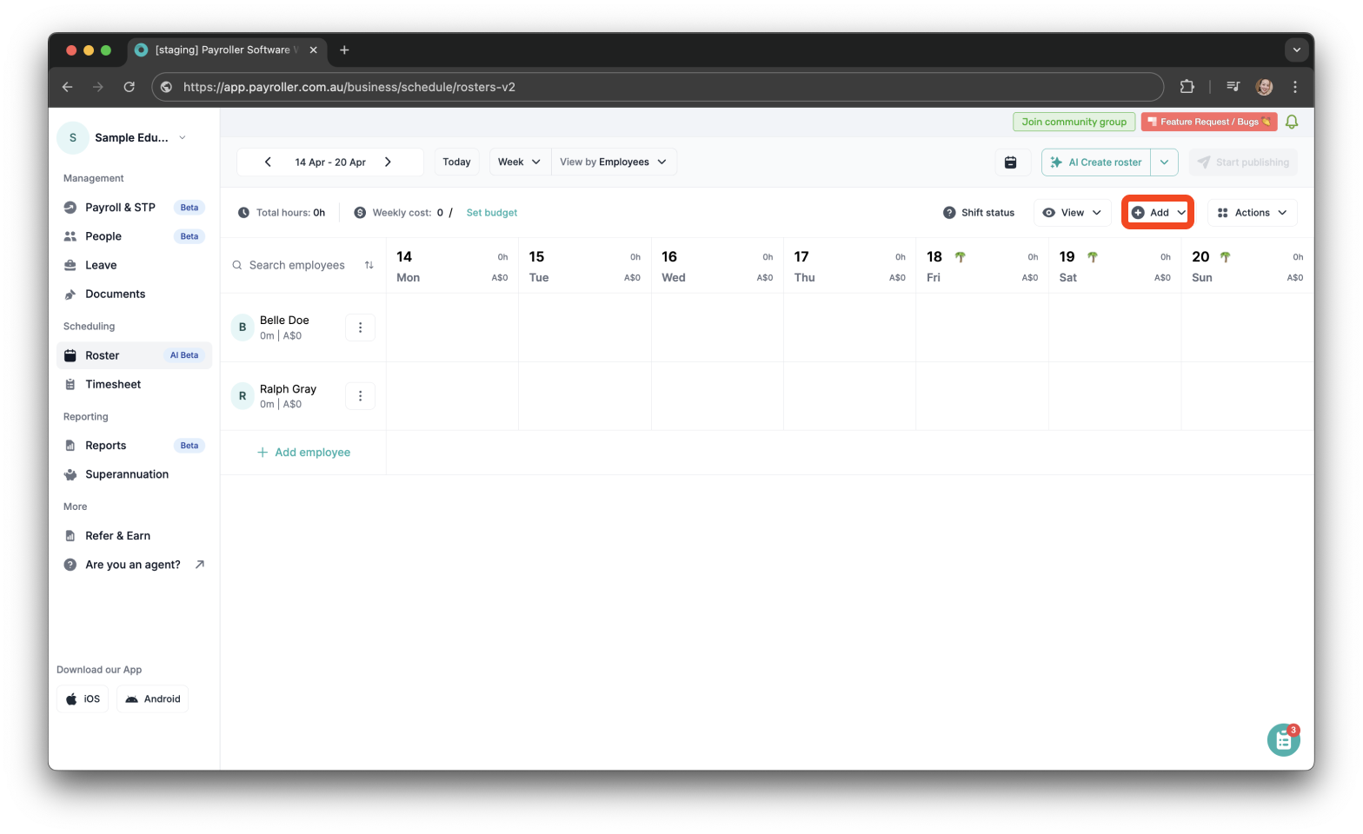
Task: Expand browser tab search chevron
Action: click(1296, 50)
